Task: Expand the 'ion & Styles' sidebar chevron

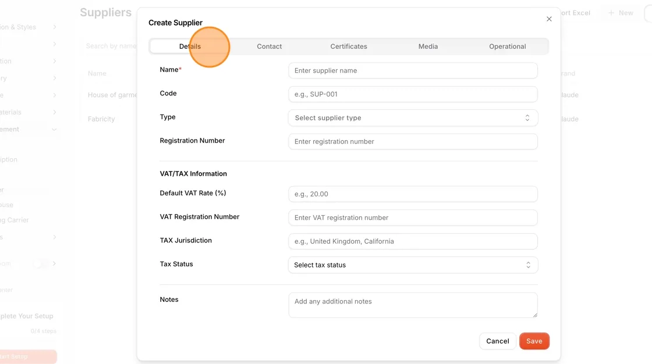Action: tap(55, 27)
